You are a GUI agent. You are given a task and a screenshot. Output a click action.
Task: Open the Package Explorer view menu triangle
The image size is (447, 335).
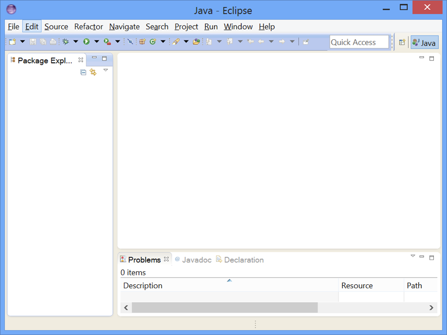106,70
